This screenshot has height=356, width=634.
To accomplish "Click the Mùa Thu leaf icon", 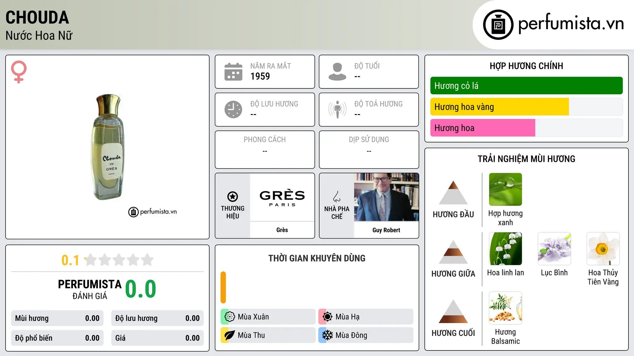I will click(230, 335).
